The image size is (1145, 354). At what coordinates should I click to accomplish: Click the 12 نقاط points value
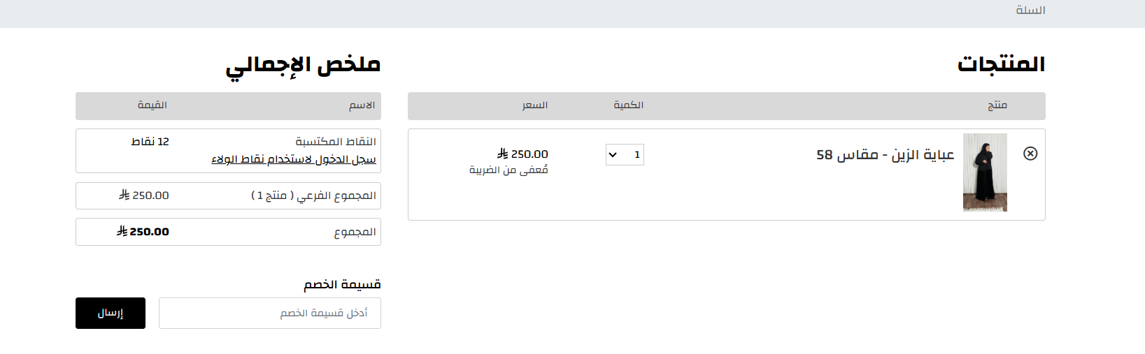pos(150,142)
